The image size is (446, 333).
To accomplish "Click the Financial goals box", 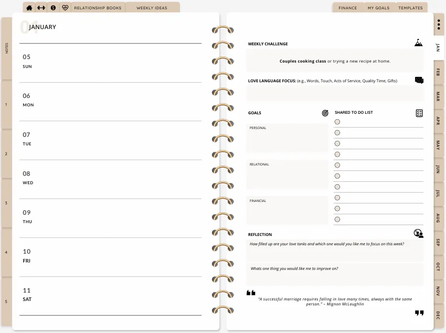I will 287,211.
